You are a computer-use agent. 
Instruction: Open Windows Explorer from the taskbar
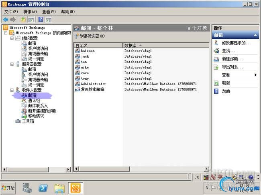(x=59, y=188)
